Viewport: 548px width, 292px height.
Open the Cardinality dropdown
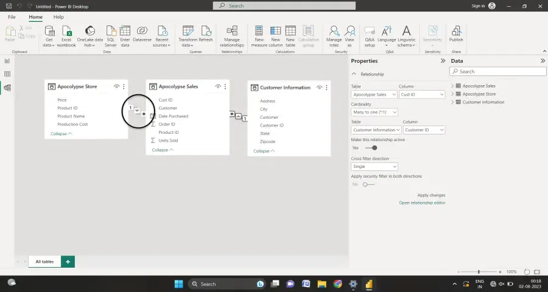point(374,112)
